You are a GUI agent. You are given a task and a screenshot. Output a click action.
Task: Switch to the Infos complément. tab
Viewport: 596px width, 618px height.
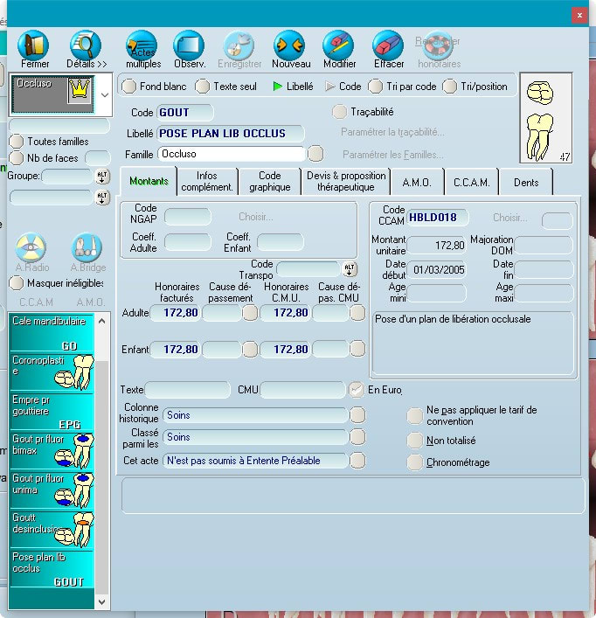[206, 181]
